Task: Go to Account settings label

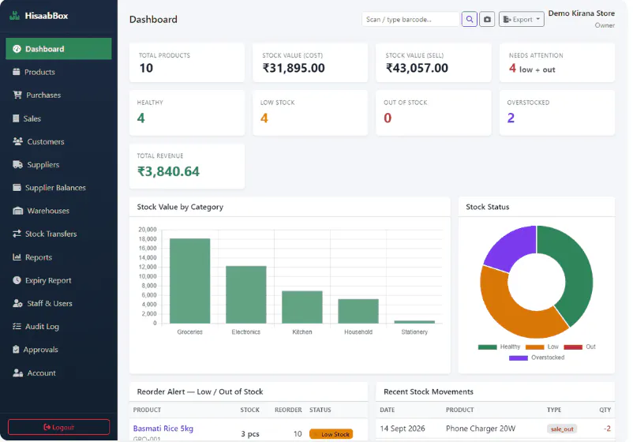Action: point(41,373)
